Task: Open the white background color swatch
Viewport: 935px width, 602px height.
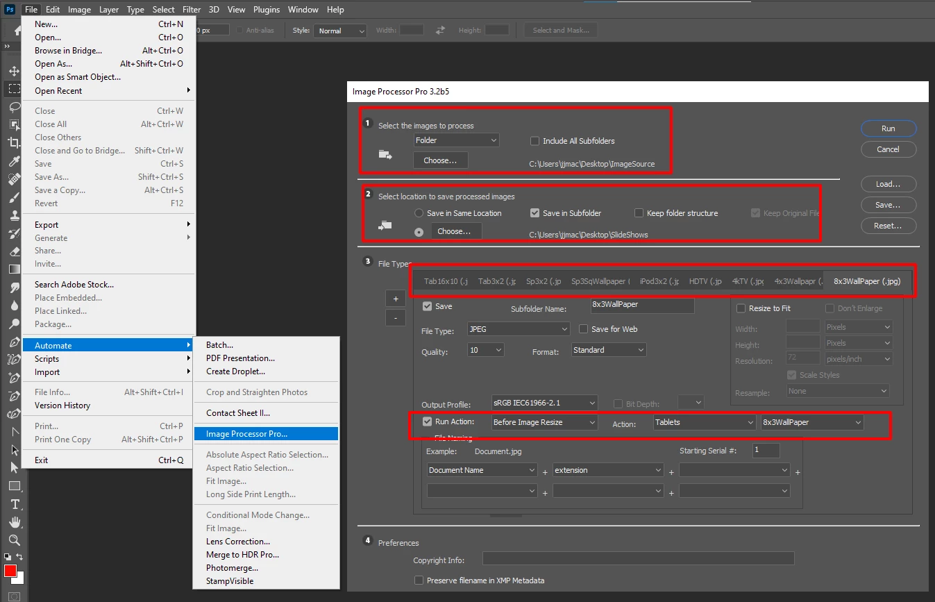Action: 20,580
